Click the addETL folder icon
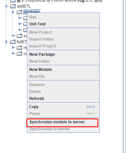The width and height of the screenshot is (126, 153). [x=13, y=6]
